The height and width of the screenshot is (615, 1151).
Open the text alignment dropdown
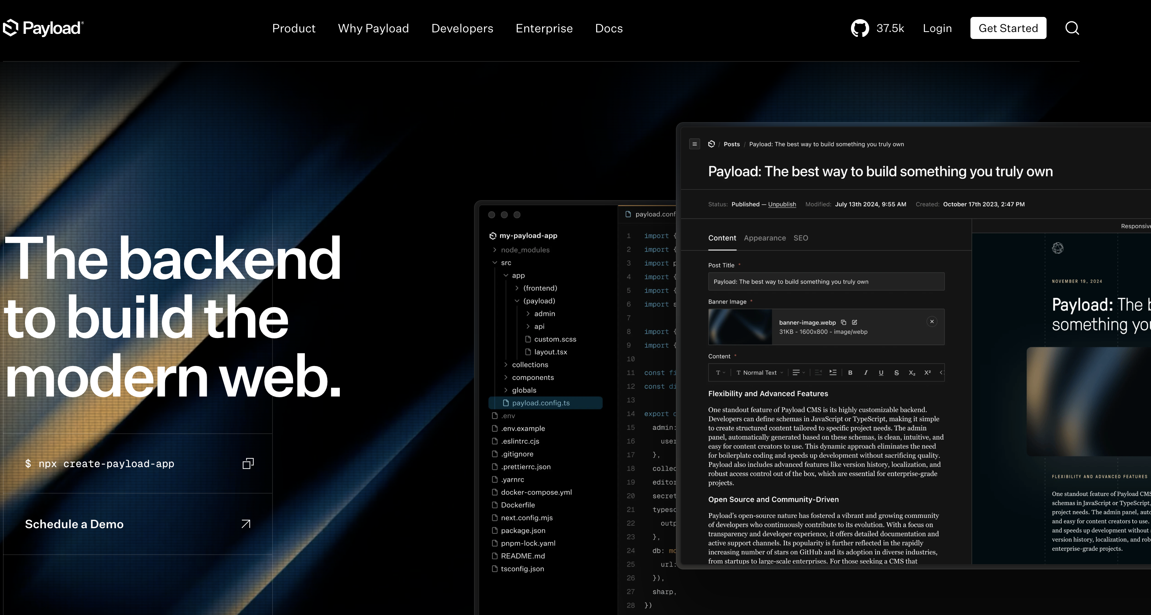[x=798, y=373]
